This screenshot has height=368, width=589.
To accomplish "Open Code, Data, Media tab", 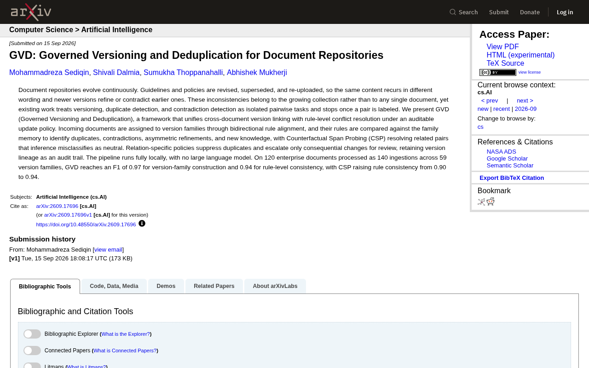I will 114,286.
